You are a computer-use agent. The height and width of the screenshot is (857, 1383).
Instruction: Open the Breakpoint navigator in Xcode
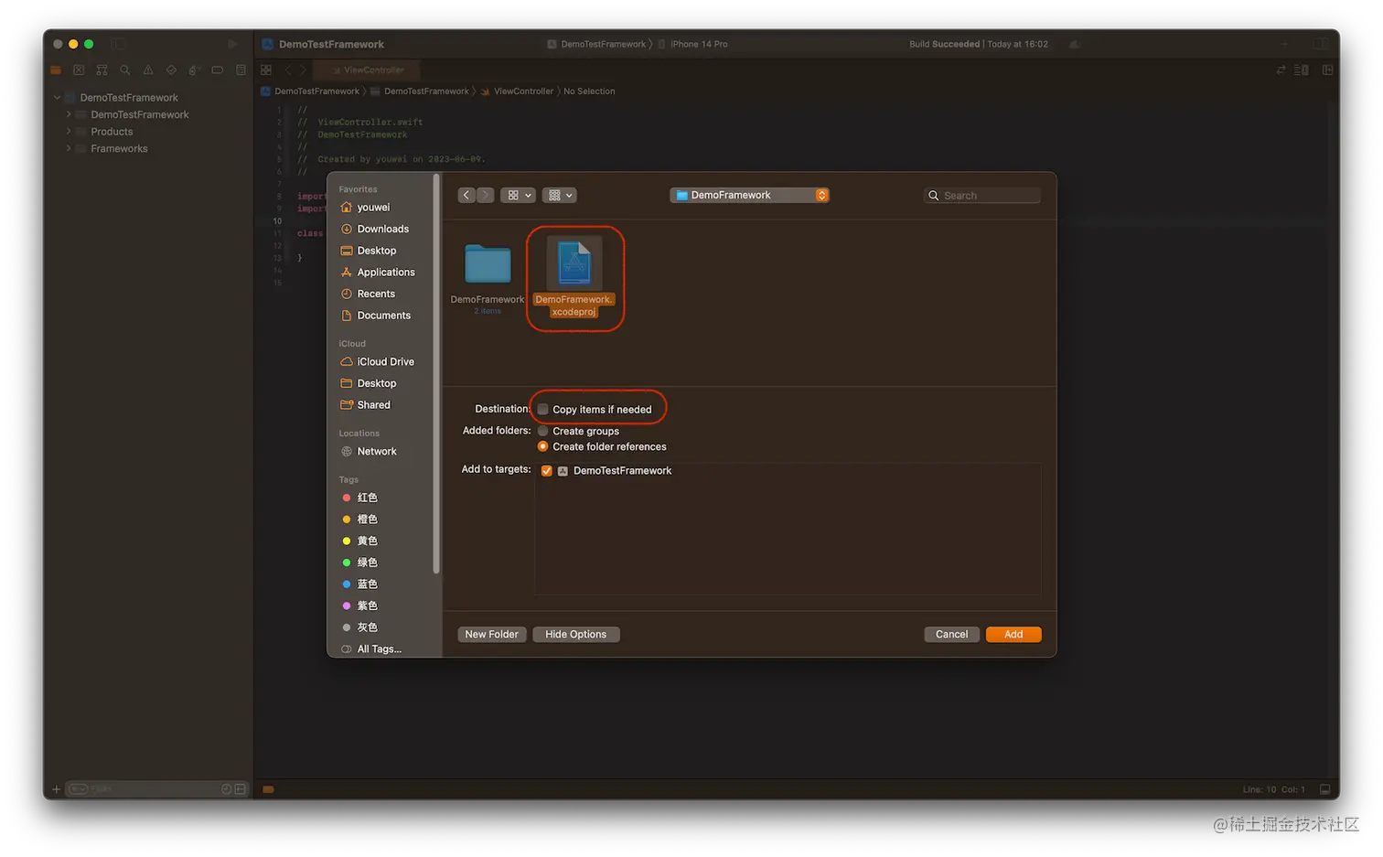tap(218, 70)
